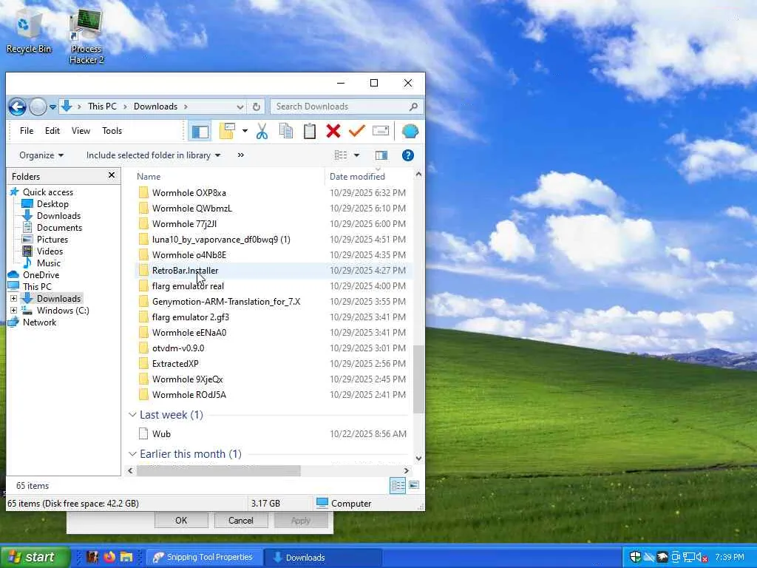Image resolution: width=757 pixels, height=568 pixels.
Task: Select Network in the Folders tree
Action: tap(40, 322)
